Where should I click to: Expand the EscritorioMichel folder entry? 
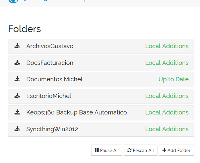(x=101, y=96)
